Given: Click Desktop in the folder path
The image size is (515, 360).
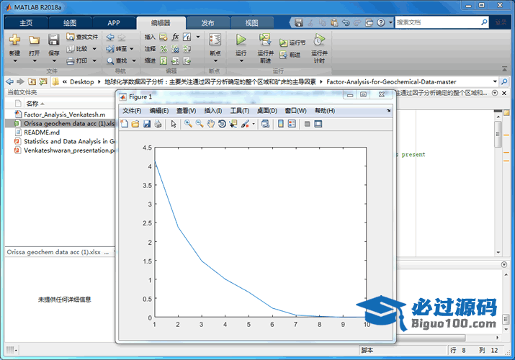Looking at the screenshot, I should tap(82, 81).
